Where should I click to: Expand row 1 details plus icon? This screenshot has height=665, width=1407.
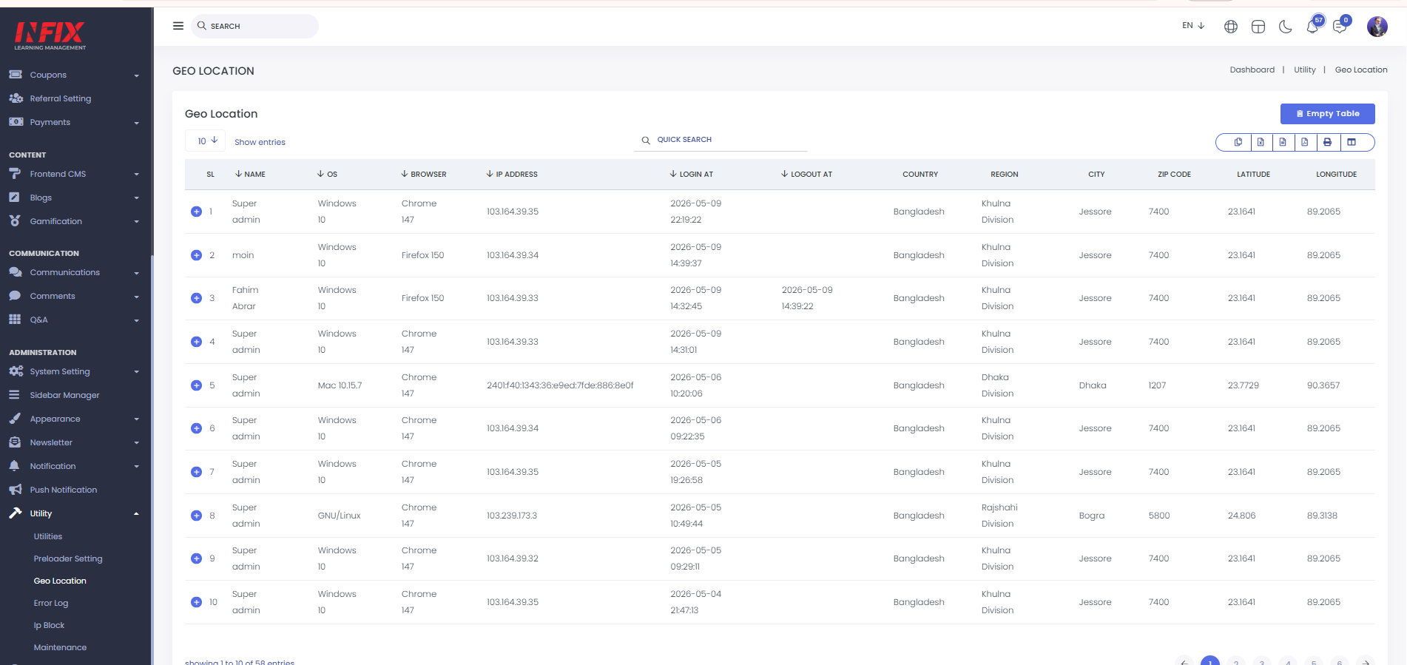coord(196,212)
